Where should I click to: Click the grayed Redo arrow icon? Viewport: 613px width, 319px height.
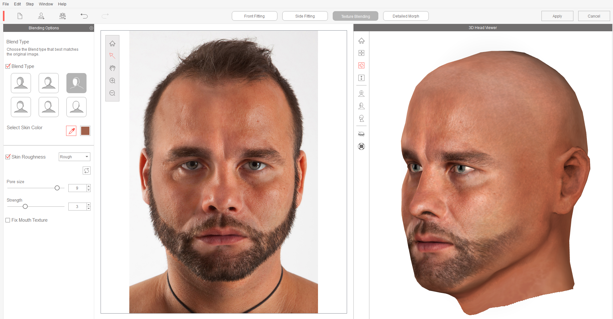105,16
